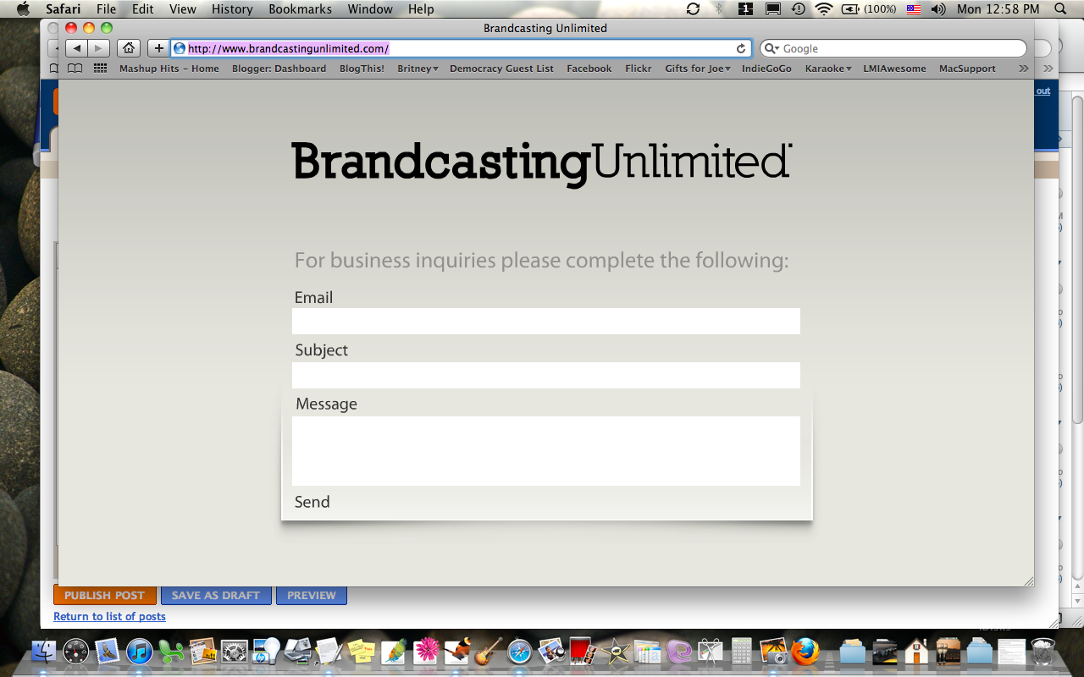Open the IndieGoGo bookmark
Viewport: 1084px width, 677px height.
(766, 69)
